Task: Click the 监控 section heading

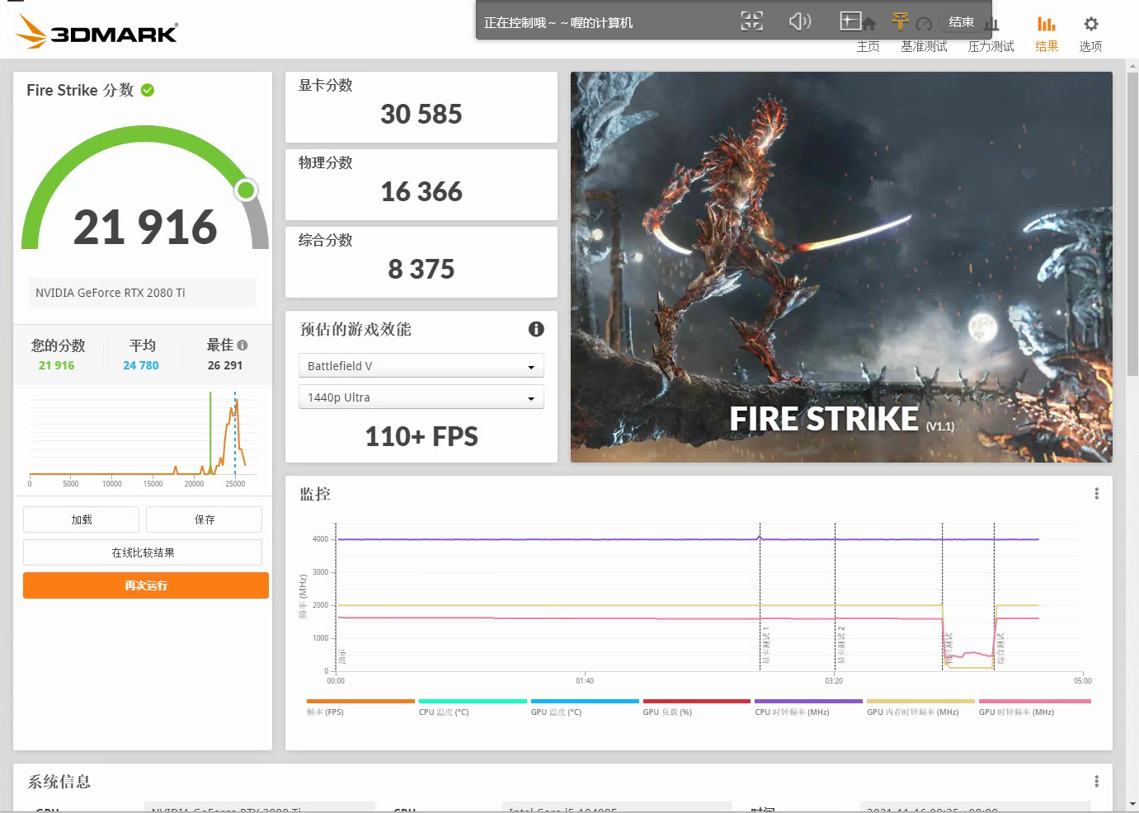Action: click(x=315, y=494)
